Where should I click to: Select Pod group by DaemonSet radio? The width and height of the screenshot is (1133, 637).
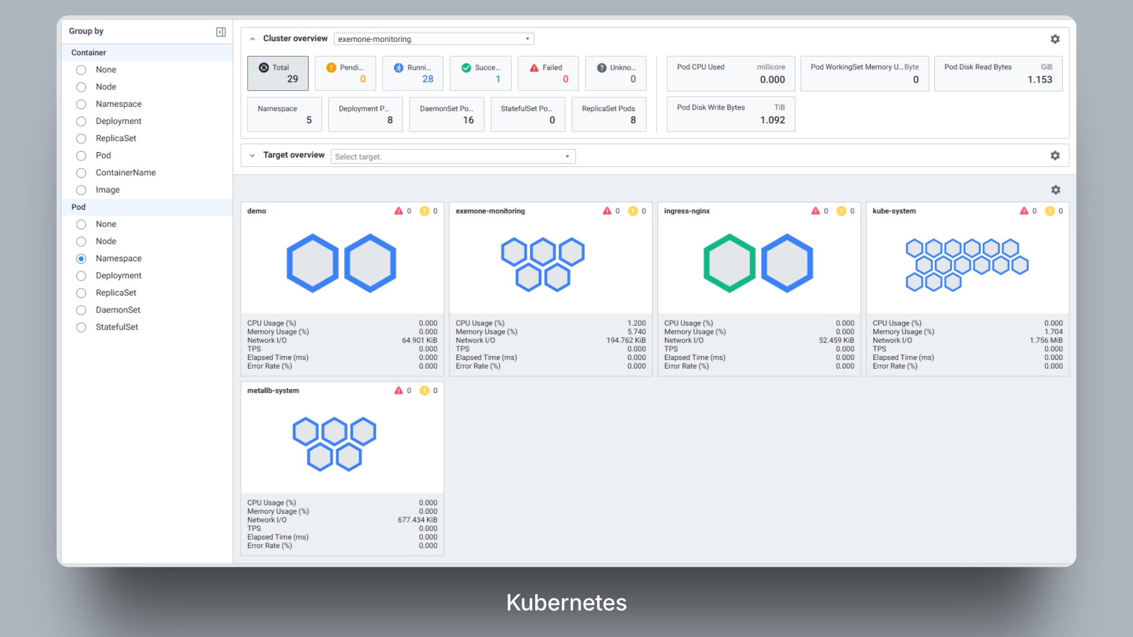click(81, 310)
